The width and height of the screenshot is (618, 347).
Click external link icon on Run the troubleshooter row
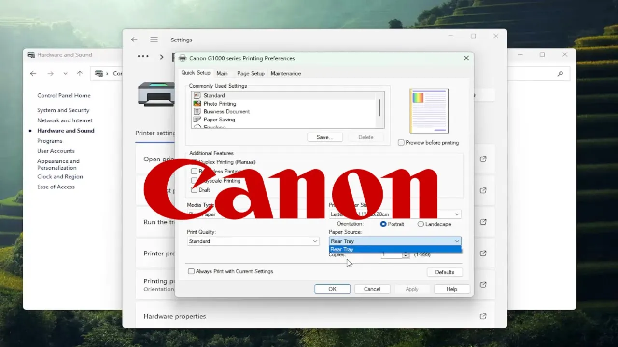coord(483,222)
